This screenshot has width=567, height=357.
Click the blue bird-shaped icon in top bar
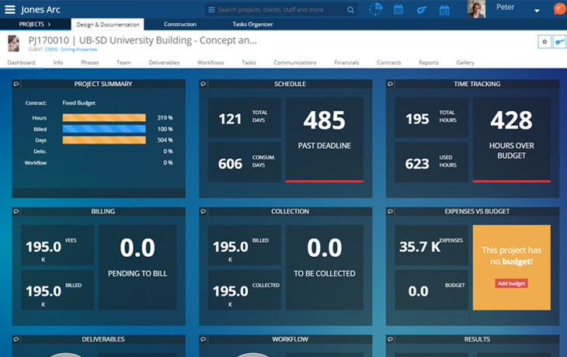pos(422,10)
